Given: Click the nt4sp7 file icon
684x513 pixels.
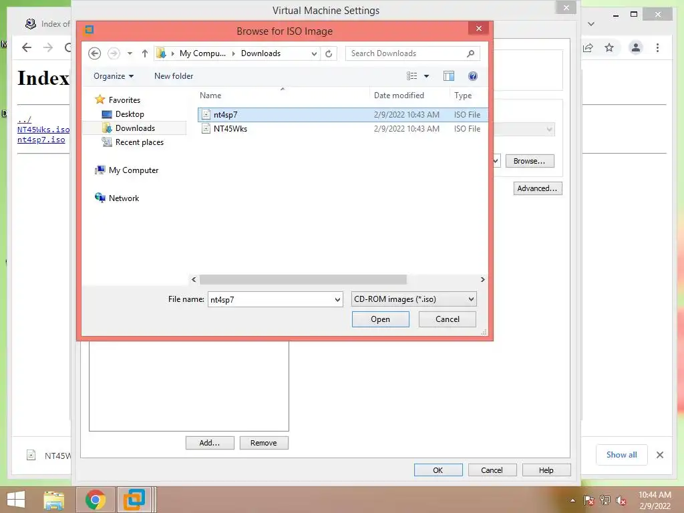Looking at the screenshot, I should [x=206, y=115].
